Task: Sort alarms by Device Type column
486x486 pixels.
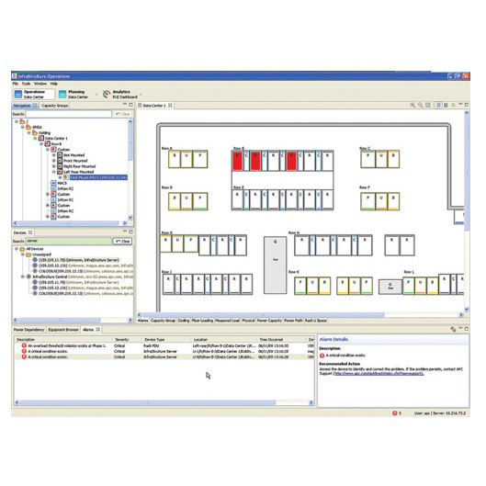Action: coord(154,340)
